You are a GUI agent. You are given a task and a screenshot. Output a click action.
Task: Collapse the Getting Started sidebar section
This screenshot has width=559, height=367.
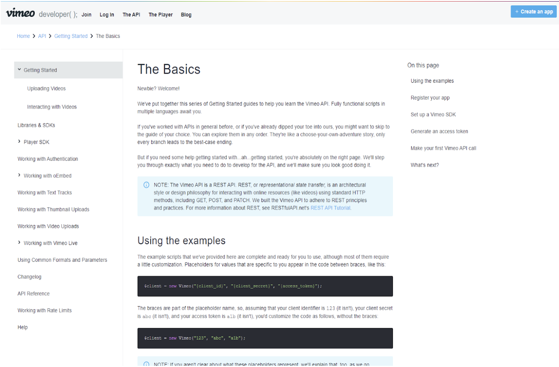19,70
